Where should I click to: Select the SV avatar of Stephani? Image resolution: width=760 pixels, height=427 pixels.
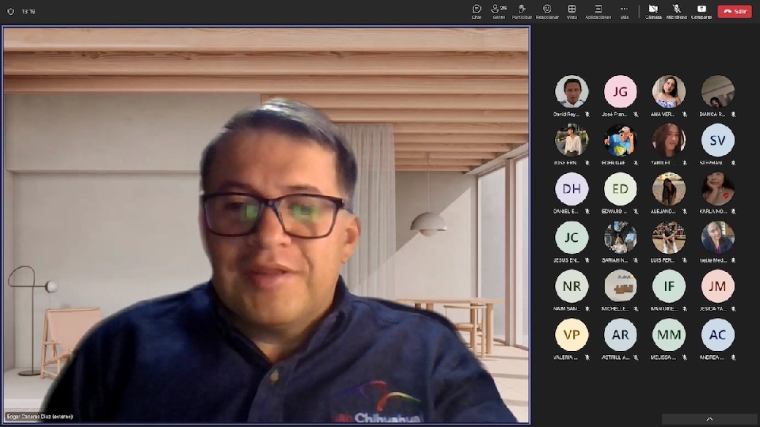(718, 140)
